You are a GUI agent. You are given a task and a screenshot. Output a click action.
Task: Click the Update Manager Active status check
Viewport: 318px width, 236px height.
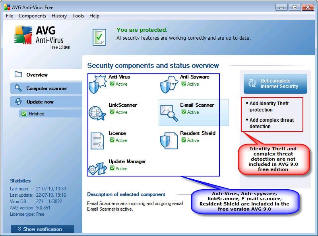112,168
